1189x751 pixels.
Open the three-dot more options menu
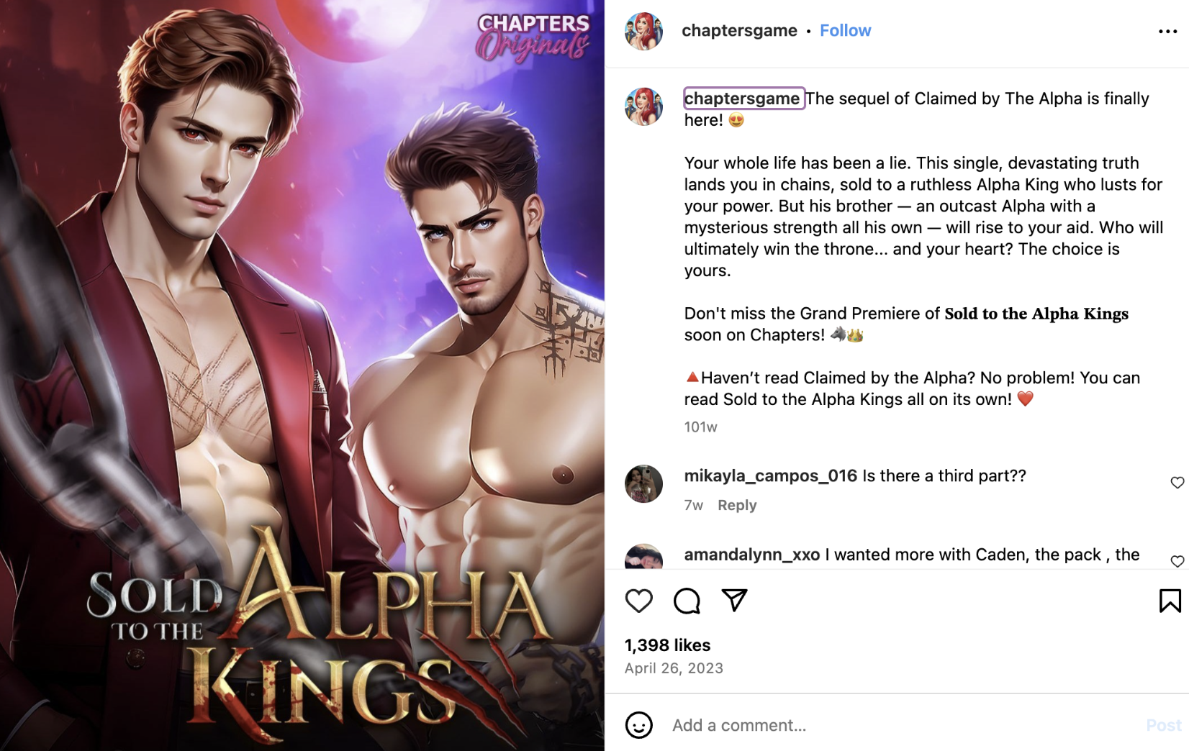1167,32
